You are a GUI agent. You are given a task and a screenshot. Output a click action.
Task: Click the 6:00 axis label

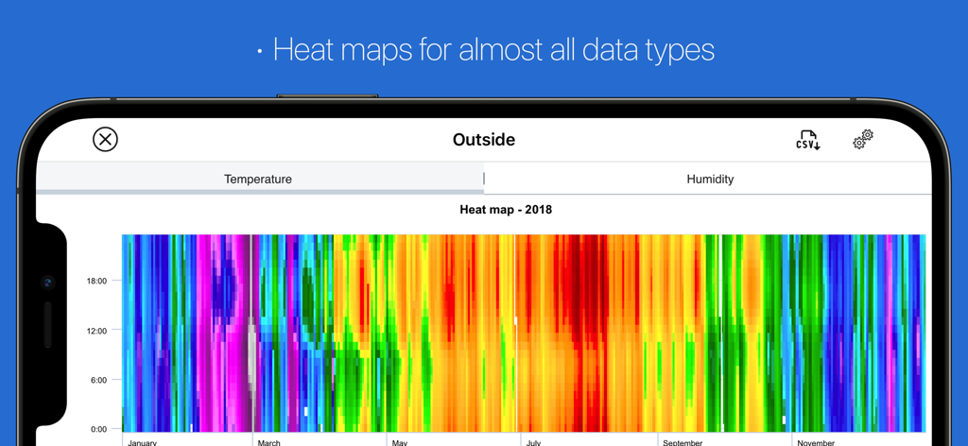click(98, 380)
